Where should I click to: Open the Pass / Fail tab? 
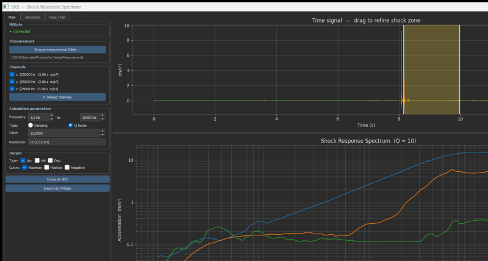click(57, 18)
